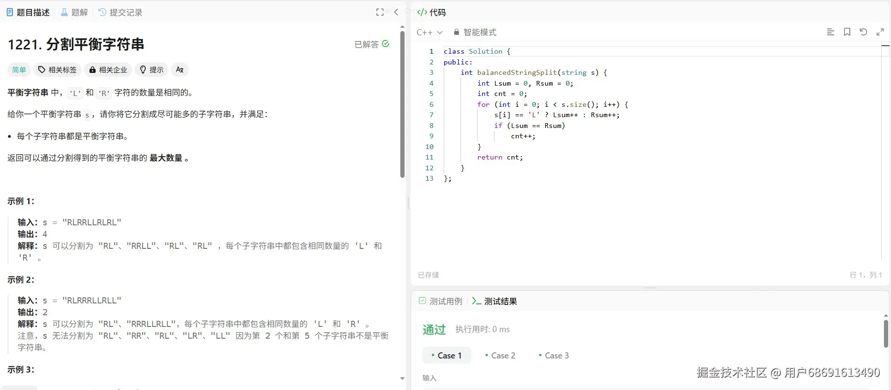The height and width of the screenshot is (390, 891).
Task: Toggle 智能模式 smart mode
Action: (475, 32)
